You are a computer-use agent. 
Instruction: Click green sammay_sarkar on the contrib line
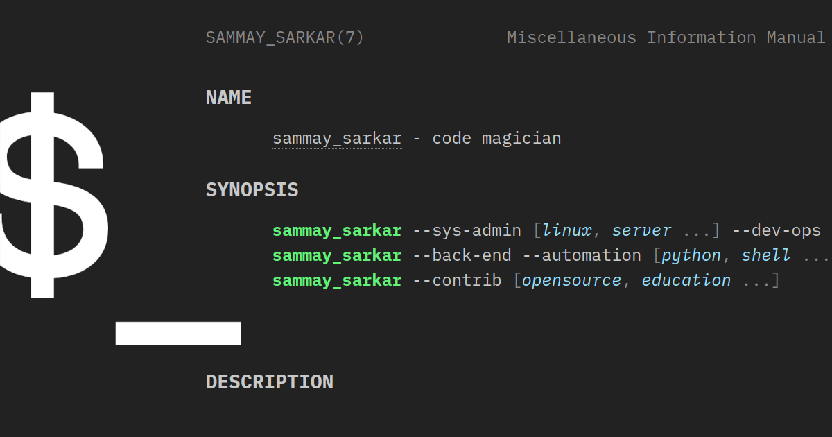337,280
